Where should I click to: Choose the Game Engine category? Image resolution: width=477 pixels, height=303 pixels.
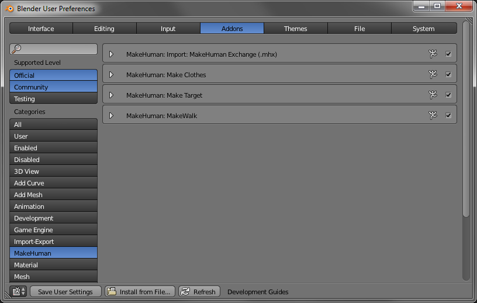tap(54, 230)
